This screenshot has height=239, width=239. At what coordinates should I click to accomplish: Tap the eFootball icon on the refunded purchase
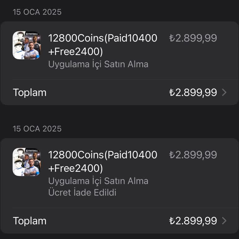[x=26, y=162]
